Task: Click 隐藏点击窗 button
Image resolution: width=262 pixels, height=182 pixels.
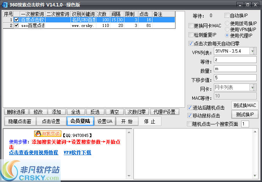Action: click(x=20, y=121)
